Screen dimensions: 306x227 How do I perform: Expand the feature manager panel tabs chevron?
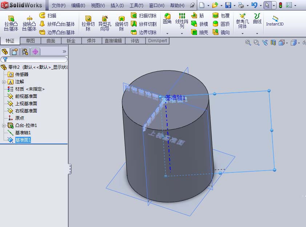64,52
